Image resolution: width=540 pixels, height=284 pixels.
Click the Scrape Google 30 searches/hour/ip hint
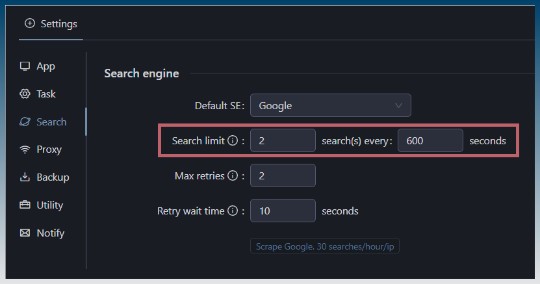pos(325,247)
